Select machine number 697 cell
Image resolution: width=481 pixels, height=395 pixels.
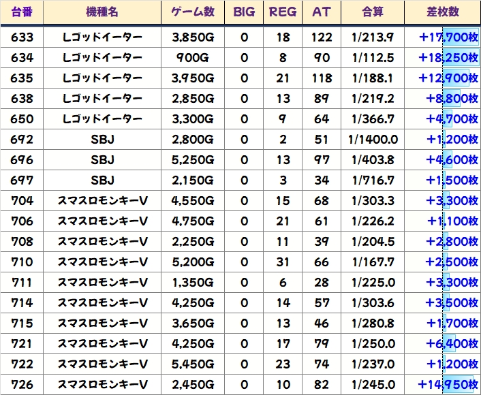[22, 180]
